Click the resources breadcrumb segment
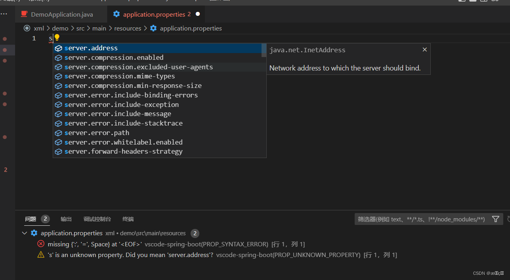This screenshot has height=280, width=510. 128,29
